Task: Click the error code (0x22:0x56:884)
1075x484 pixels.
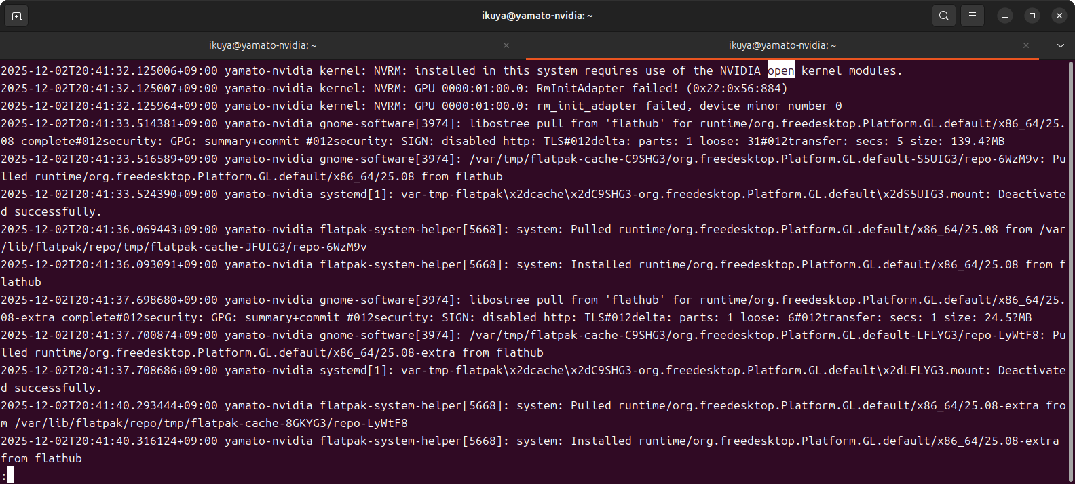Action: pyautogui.click(x=736, y=88)
